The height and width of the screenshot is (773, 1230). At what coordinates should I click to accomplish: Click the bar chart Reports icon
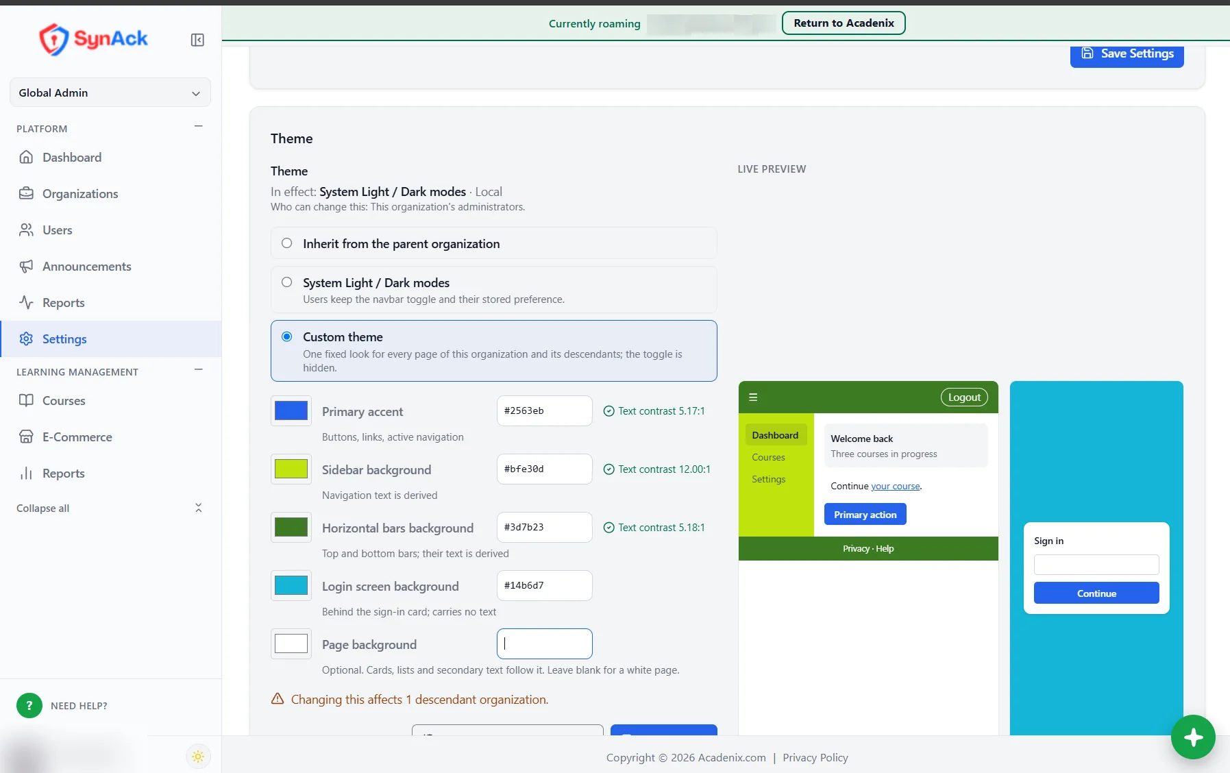pyautogui.click(x=26, y=473)
